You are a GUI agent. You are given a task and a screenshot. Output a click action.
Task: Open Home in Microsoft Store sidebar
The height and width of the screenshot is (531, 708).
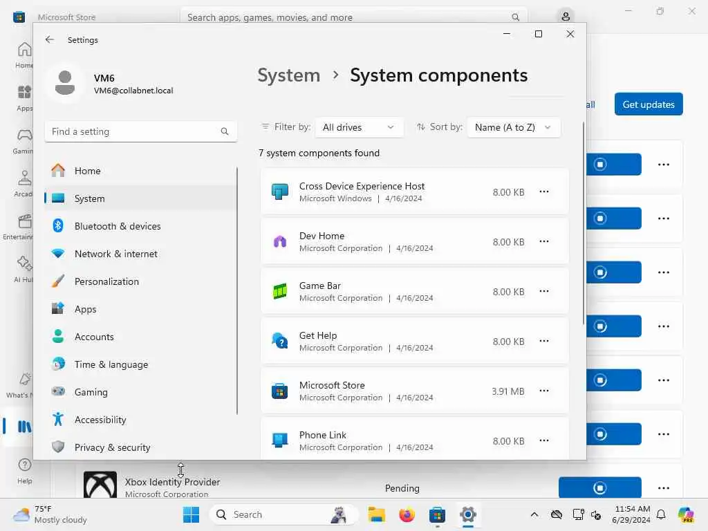point(24,55)
